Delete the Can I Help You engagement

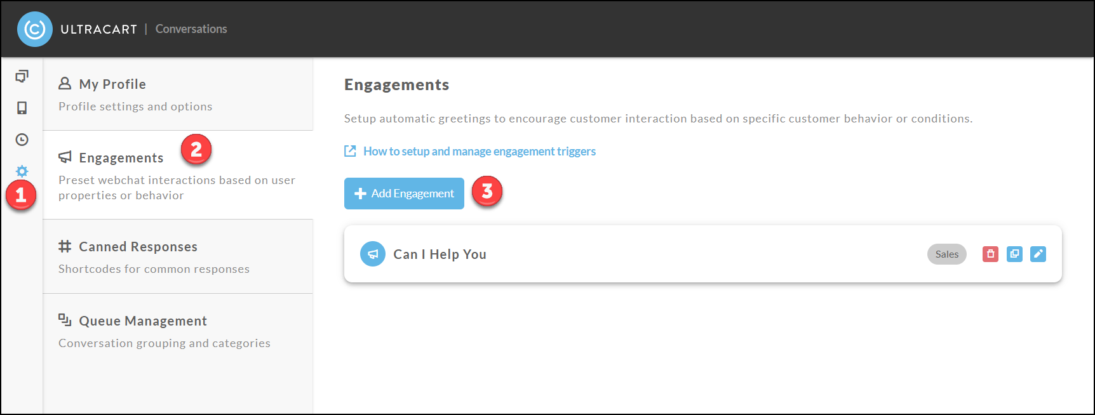(x=990, y=254)
